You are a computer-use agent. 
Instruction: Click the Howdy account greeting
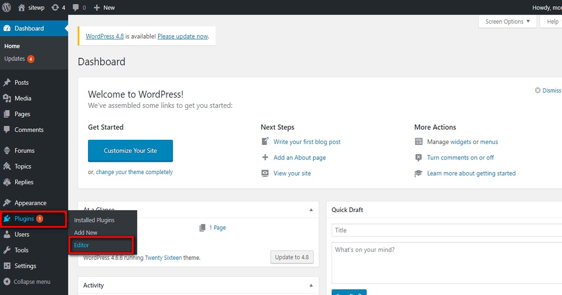click(547, 8)
